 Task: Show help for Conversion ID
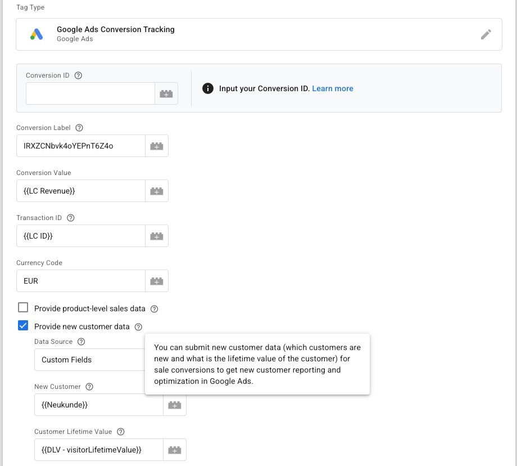(x=78, y=75)
